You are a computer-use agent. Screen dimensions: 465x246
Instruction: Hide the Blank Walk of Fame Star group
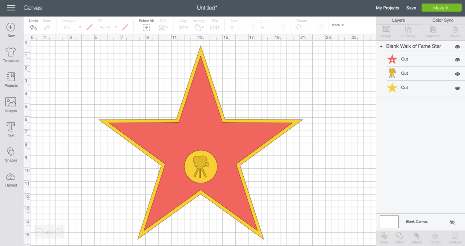457,47
